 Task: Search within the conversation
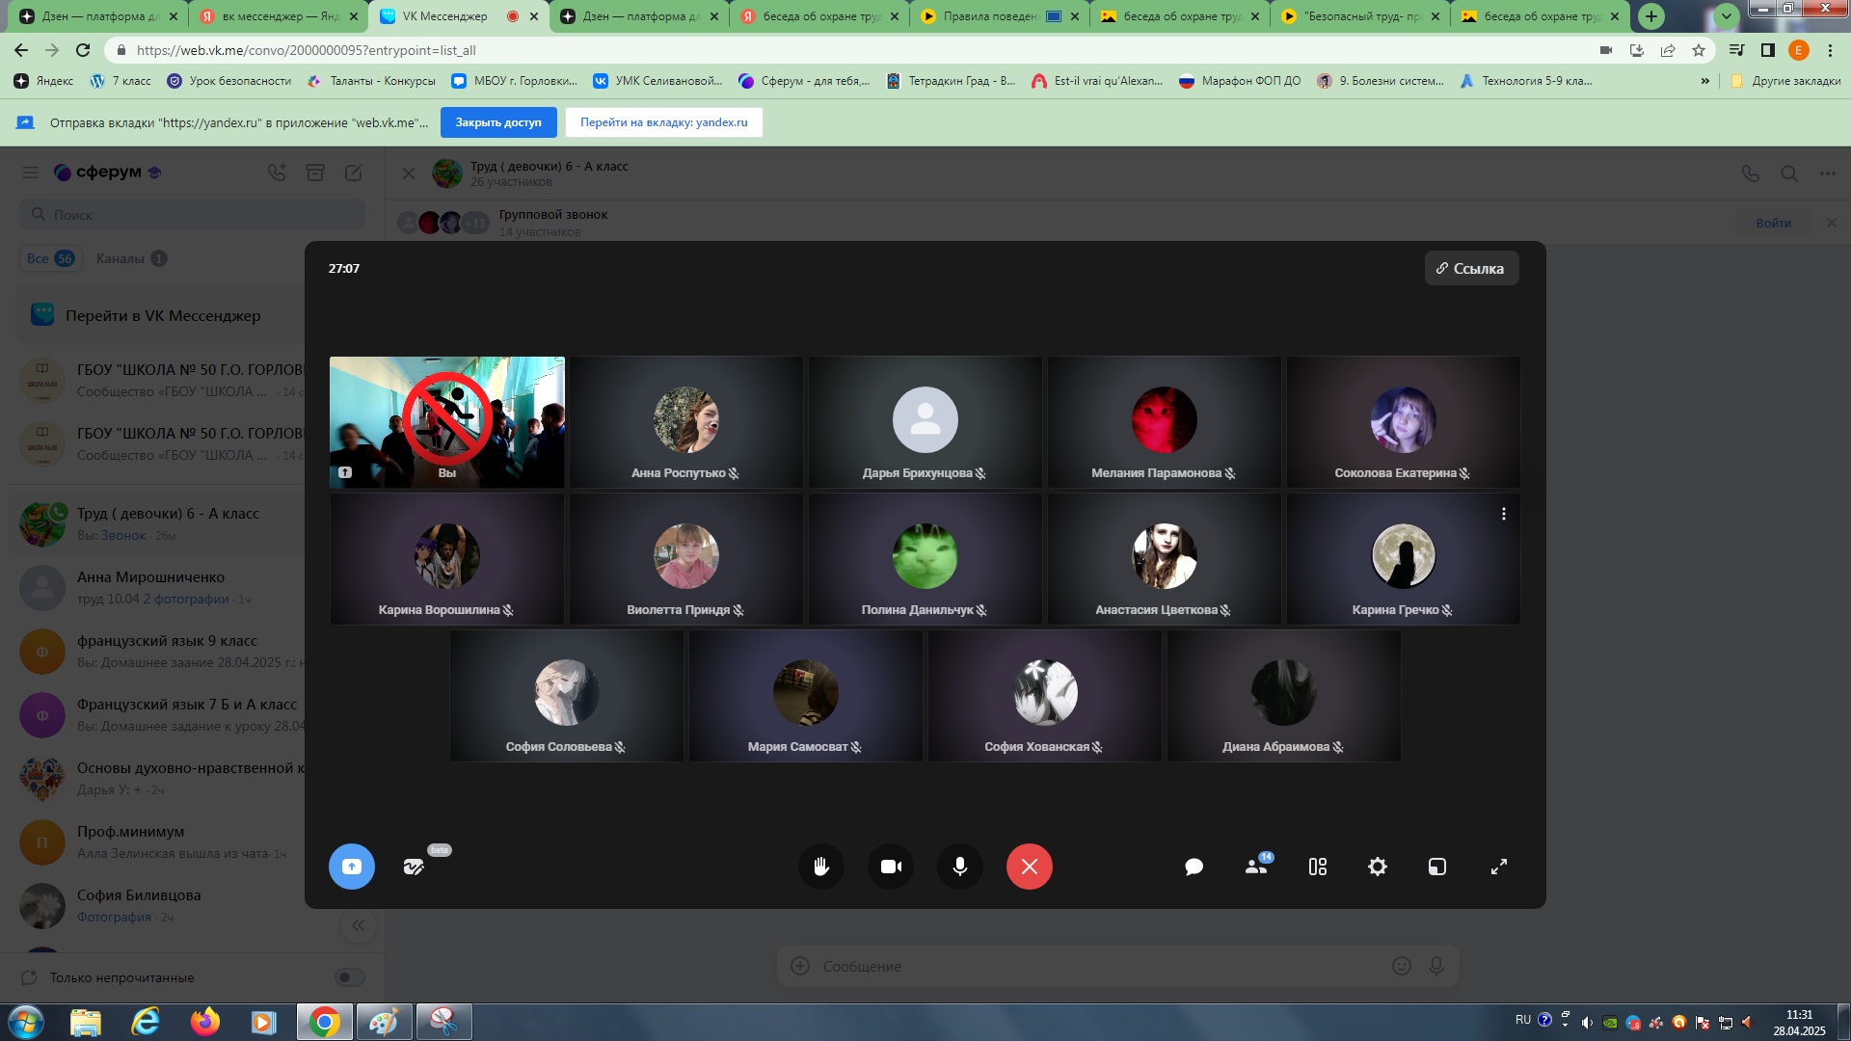pos(1789,173)
